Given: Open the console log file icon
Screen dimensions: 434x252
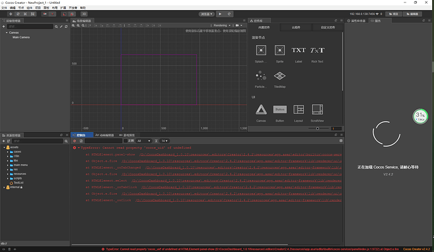Looking at the screenshot, I should 81,141.
